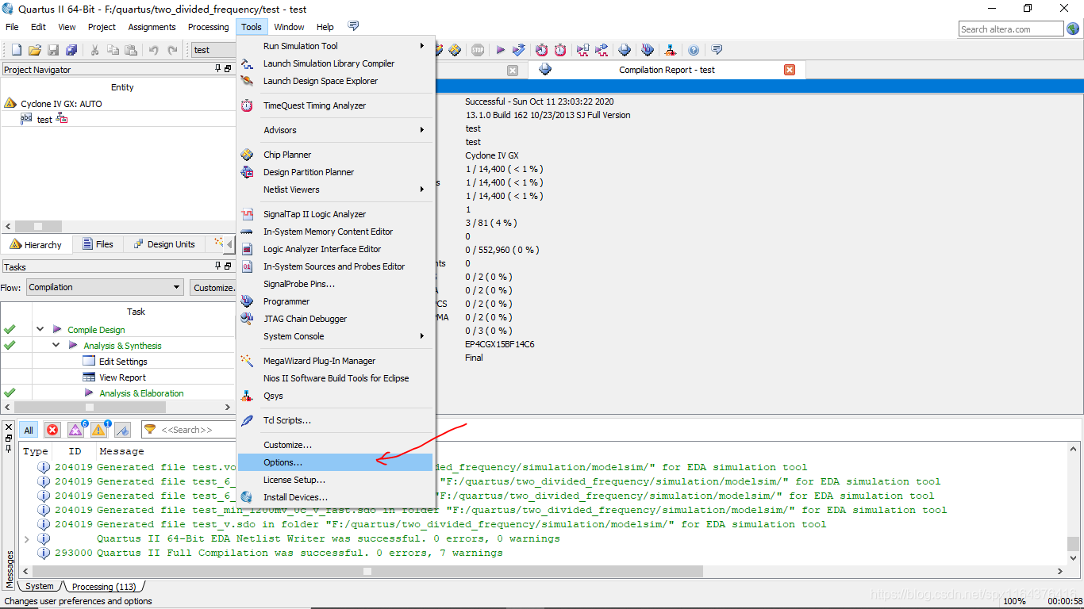Expand the Advisors submenu
Screen dimensions: 1084x609
336,130
